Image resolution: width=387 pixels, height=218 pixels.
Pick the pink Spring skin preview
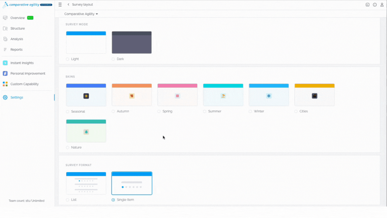pos(177,95)
